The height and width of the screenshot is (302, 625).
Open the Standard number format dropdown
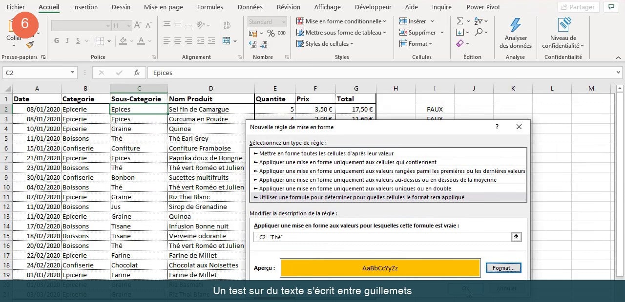(284, 22)
